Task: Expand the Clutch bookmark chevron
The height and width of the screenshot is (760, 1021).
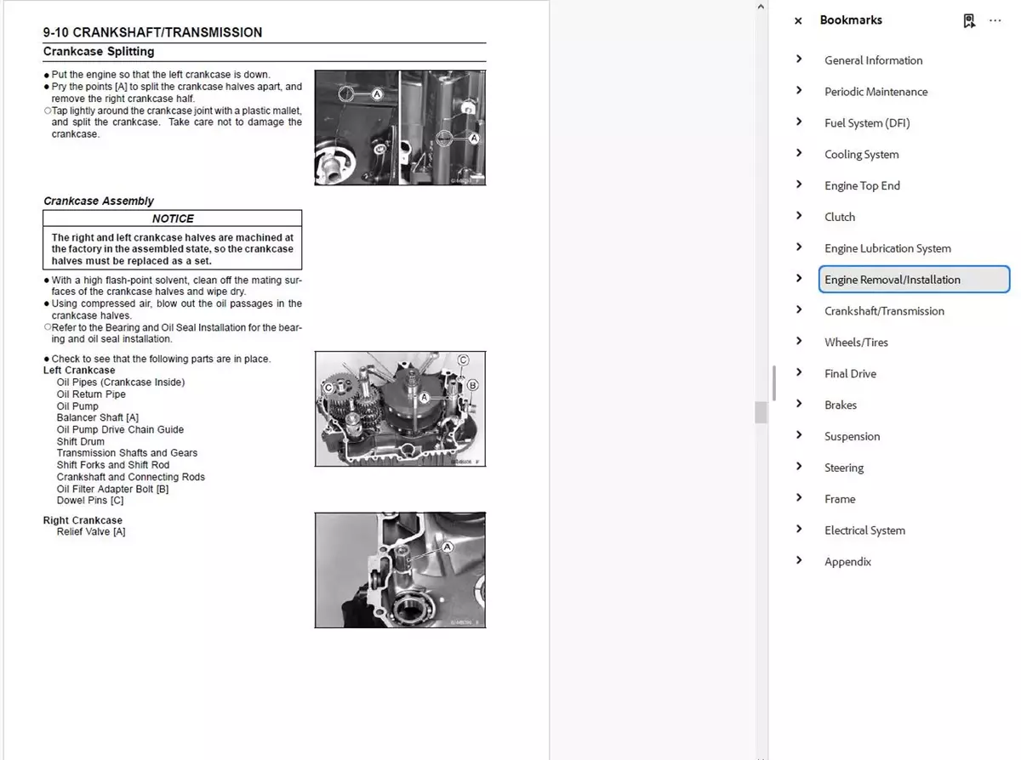Action: click(x=799, y=217)
